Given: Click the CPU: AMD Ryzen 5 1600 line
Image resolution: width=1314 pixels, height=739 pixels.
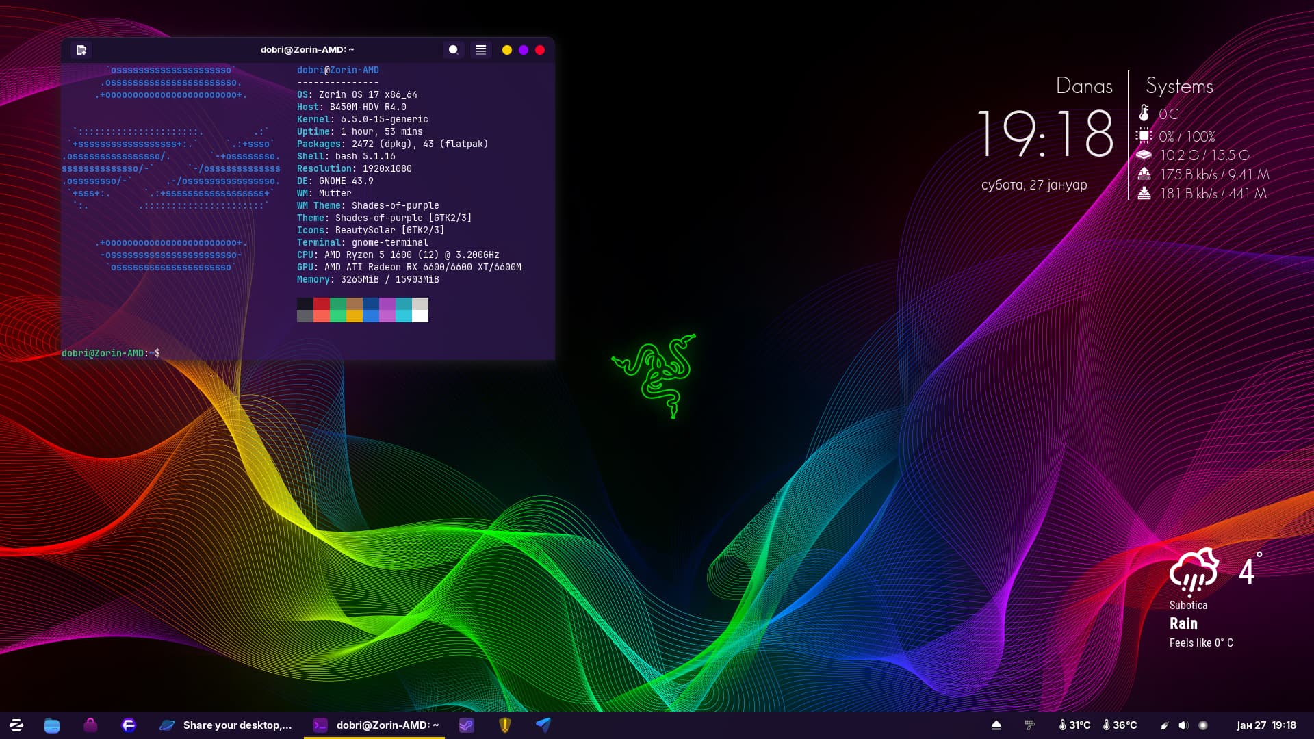Looking at the screenshot, I should [398, 255].
